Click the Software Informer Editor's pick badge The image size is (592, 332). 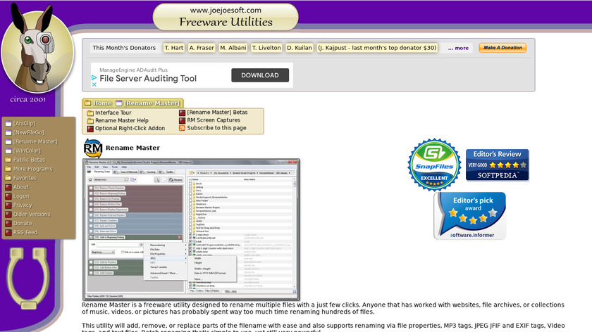point(469,216)
